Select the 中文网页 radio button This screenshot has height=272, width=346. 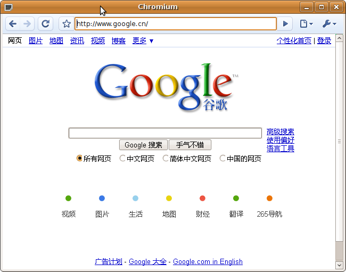point(122,158)
